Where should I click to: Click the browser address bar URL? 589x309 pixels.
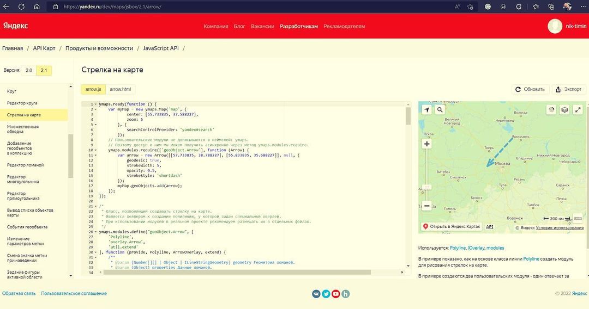pyautogui.click(x=112, y=7)
